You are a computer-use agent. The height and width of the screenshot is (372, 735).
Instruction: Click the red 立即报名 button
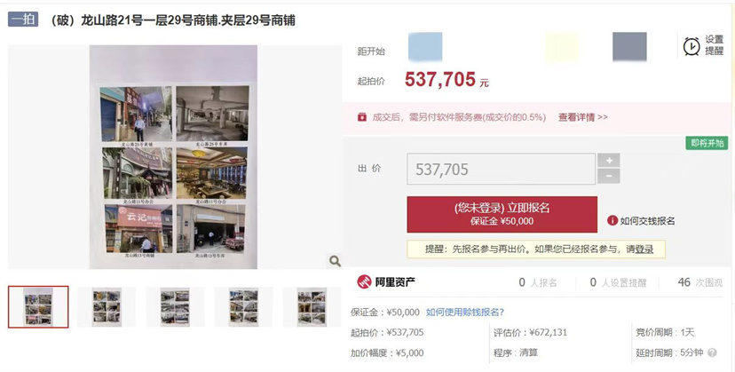[502, 214]
